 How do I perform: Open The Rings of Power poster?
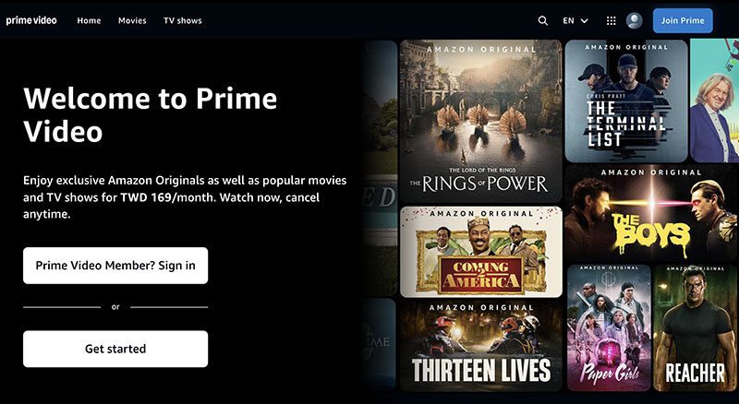[480, 122]
